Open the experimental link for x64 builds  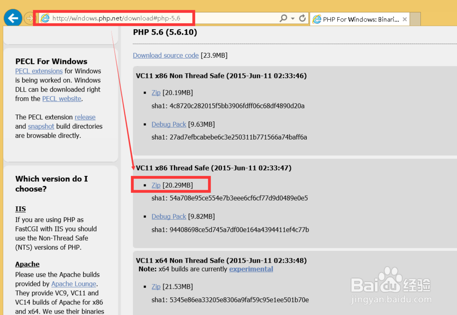point(251,269)
